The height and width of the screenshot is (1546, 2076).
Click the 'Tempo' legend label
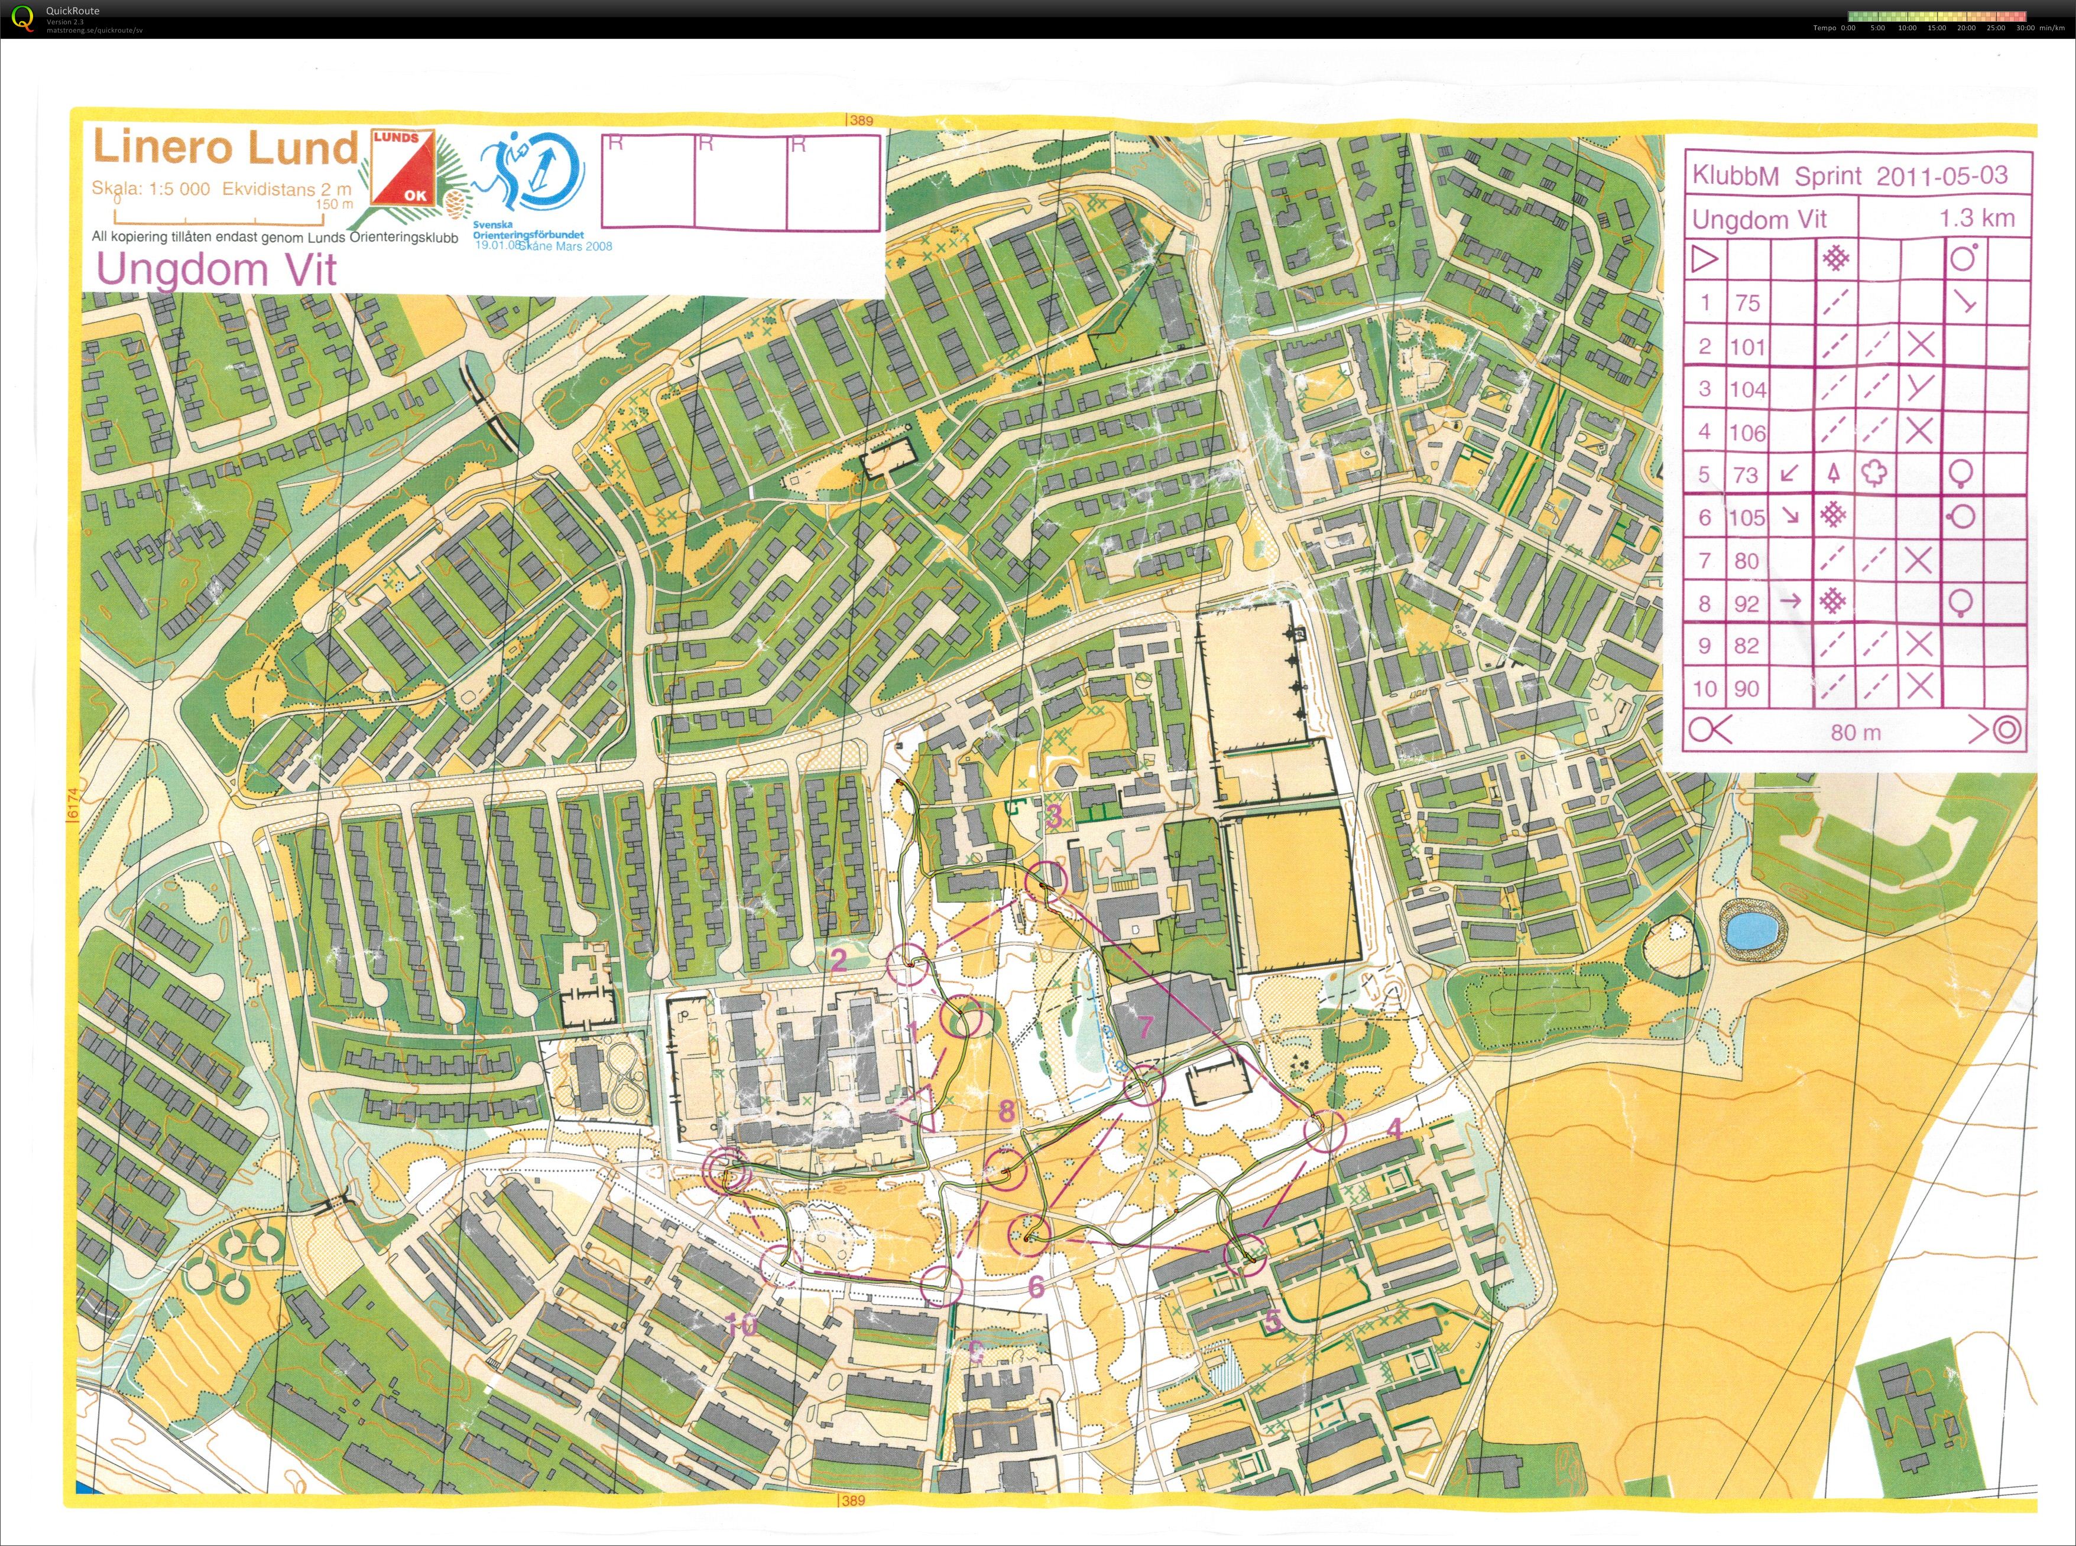(1824, 28)
